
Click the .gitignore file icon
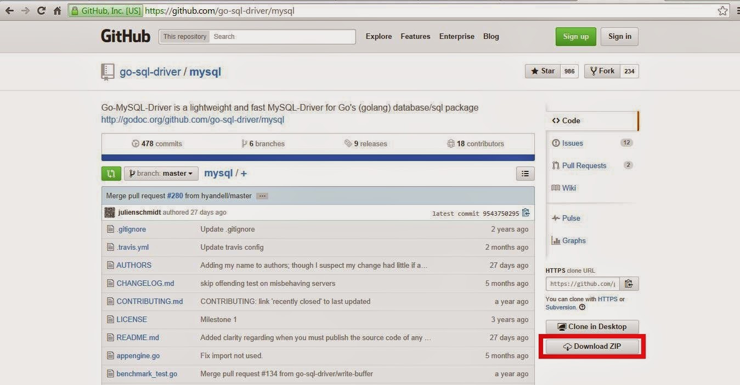pyautogui.click(x=110, y=229)
